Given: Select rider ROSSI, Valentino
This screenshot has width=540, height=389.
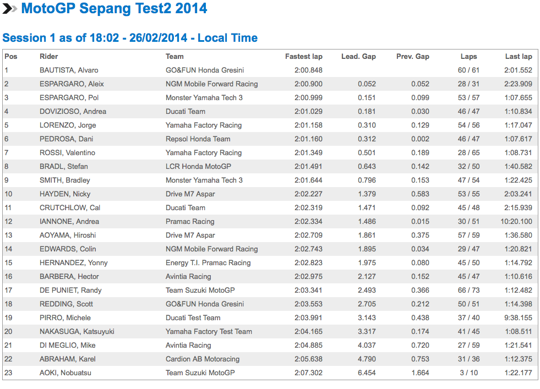Looking at the screenshot, I should coord(68,153).
